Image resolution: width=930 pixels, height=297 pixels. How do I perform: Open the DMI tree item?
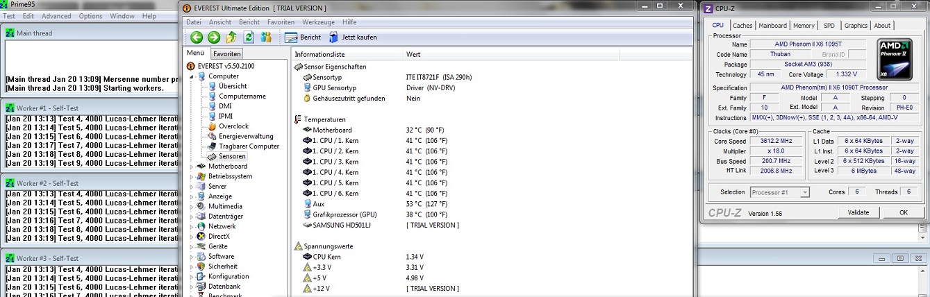[225, 106]
